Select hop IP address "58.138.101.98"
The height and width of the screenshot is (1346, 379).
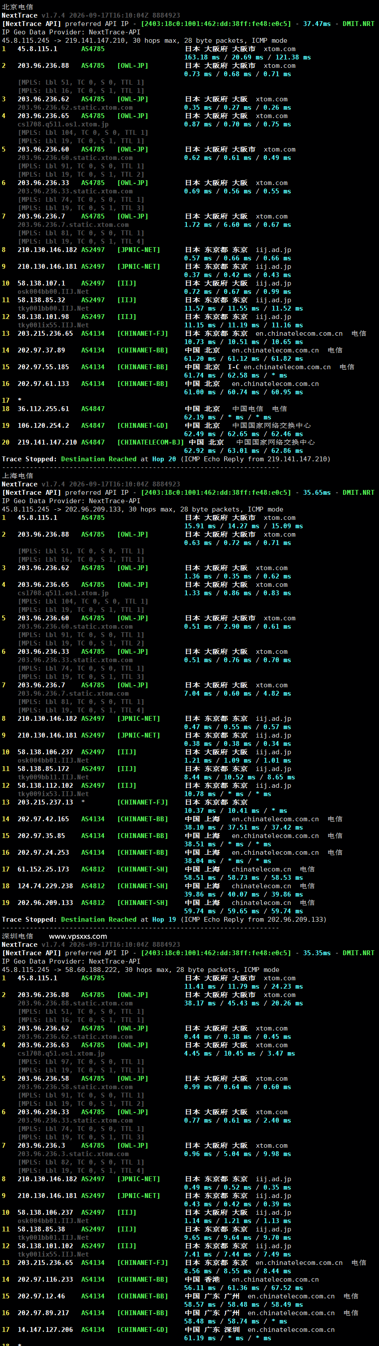click(x=43, y=316)
